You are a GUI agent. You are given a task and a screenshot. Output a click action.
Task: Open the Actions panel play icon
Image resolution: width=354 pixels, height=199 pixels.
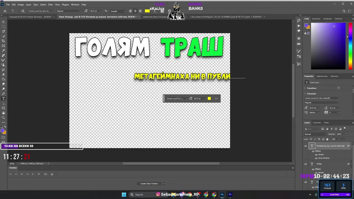click(x=299, y=26)
